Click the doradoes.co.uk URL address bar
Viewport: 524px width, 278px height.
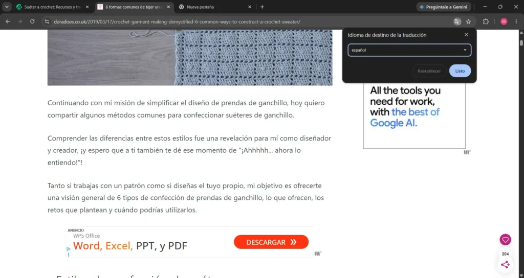(x=177, y=21)
